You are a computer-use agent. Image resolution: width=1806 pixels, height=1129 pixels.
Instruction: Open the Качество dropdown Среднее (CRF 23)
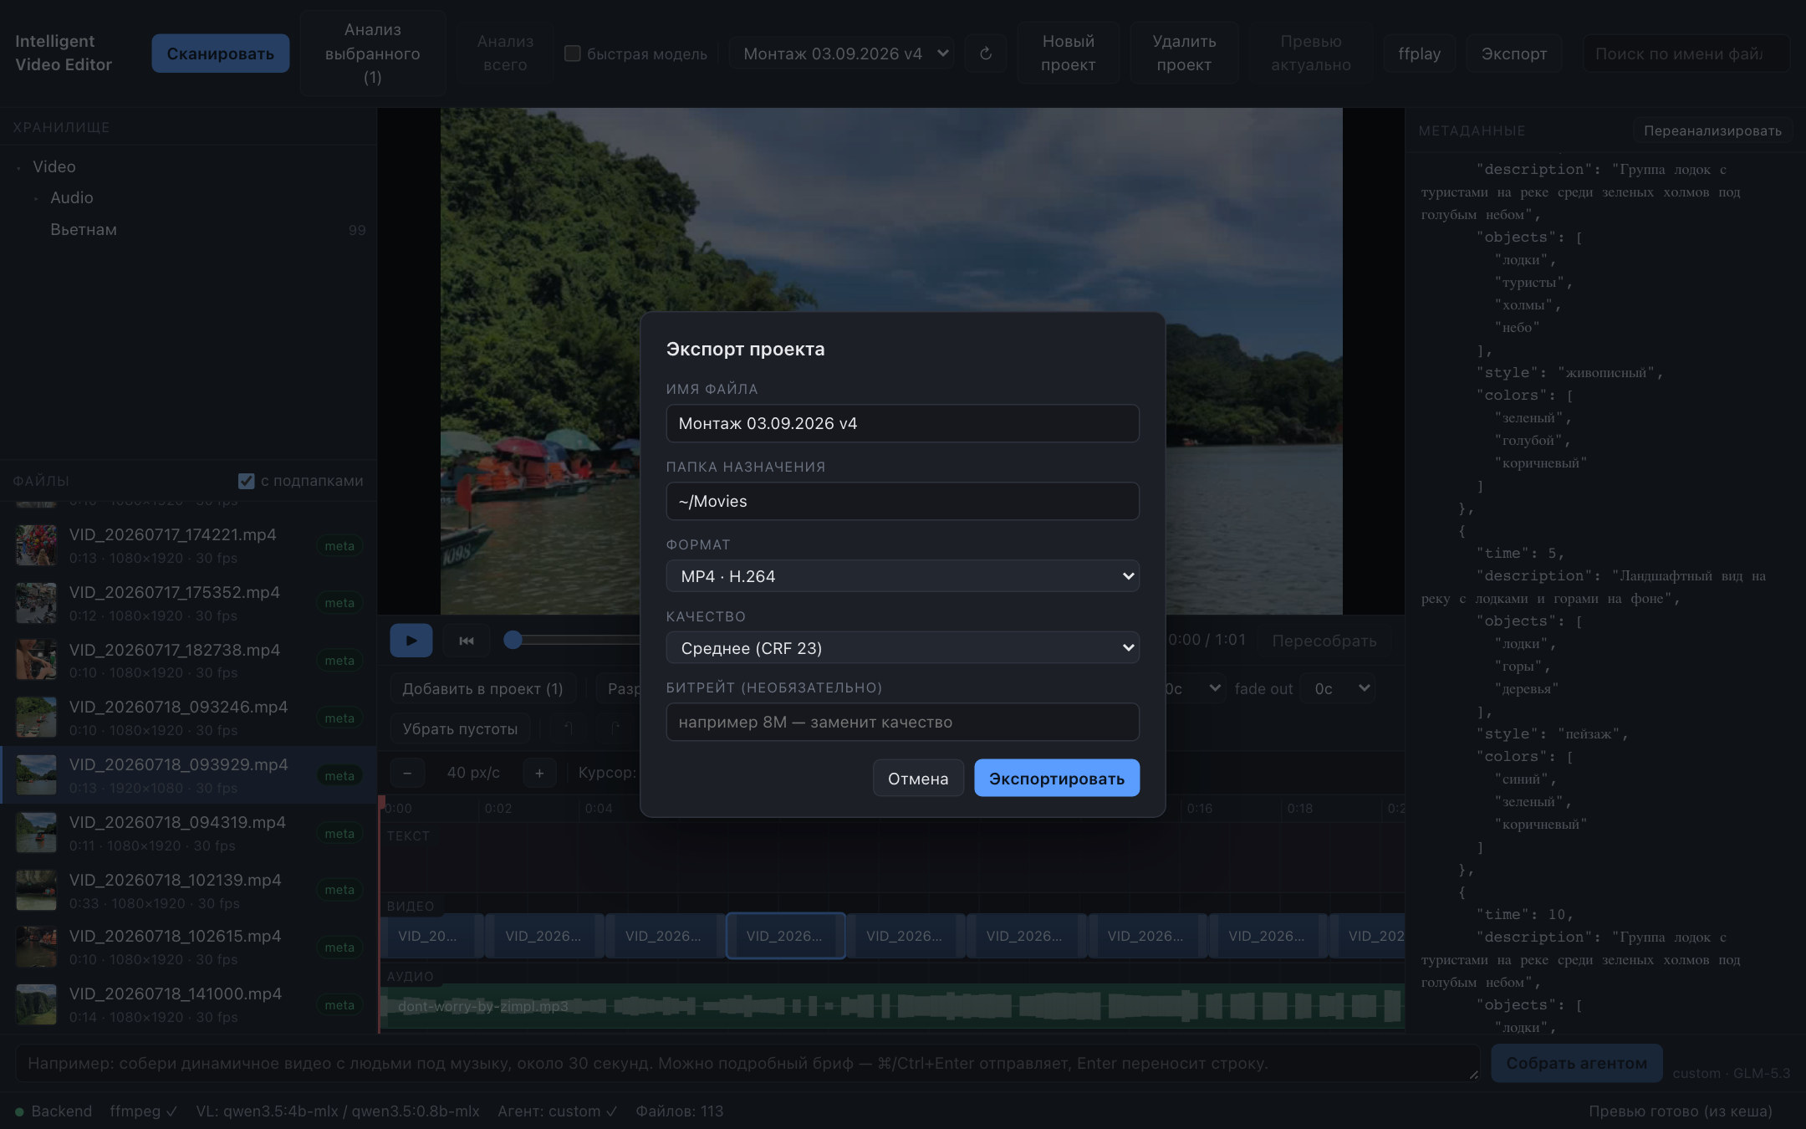pos(902,648)
